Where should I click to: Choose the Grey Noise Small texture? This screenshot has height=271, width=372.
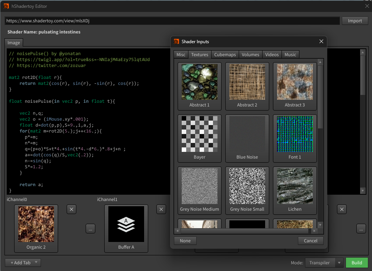pos(247,191)
